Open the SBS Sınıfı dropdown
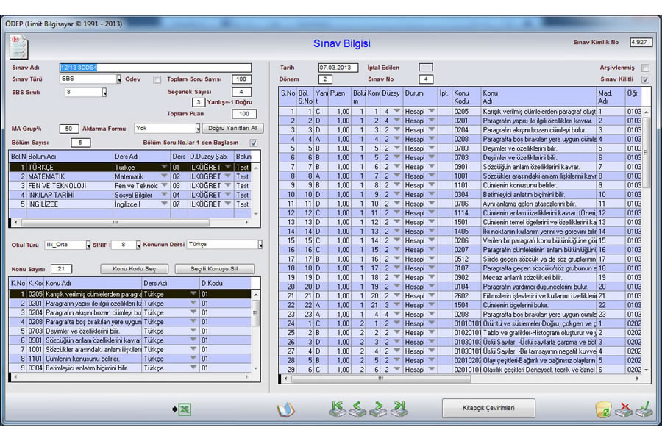This screenshot has height=441, width=662. click(104, 93)
